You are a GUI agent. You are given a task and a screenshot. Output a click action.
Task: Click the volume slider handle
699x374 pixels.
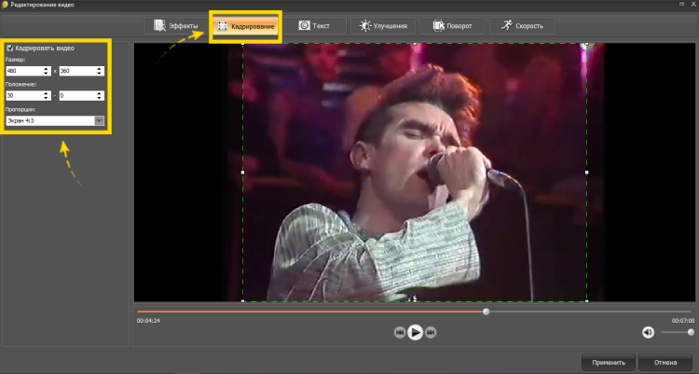point(691,332)
